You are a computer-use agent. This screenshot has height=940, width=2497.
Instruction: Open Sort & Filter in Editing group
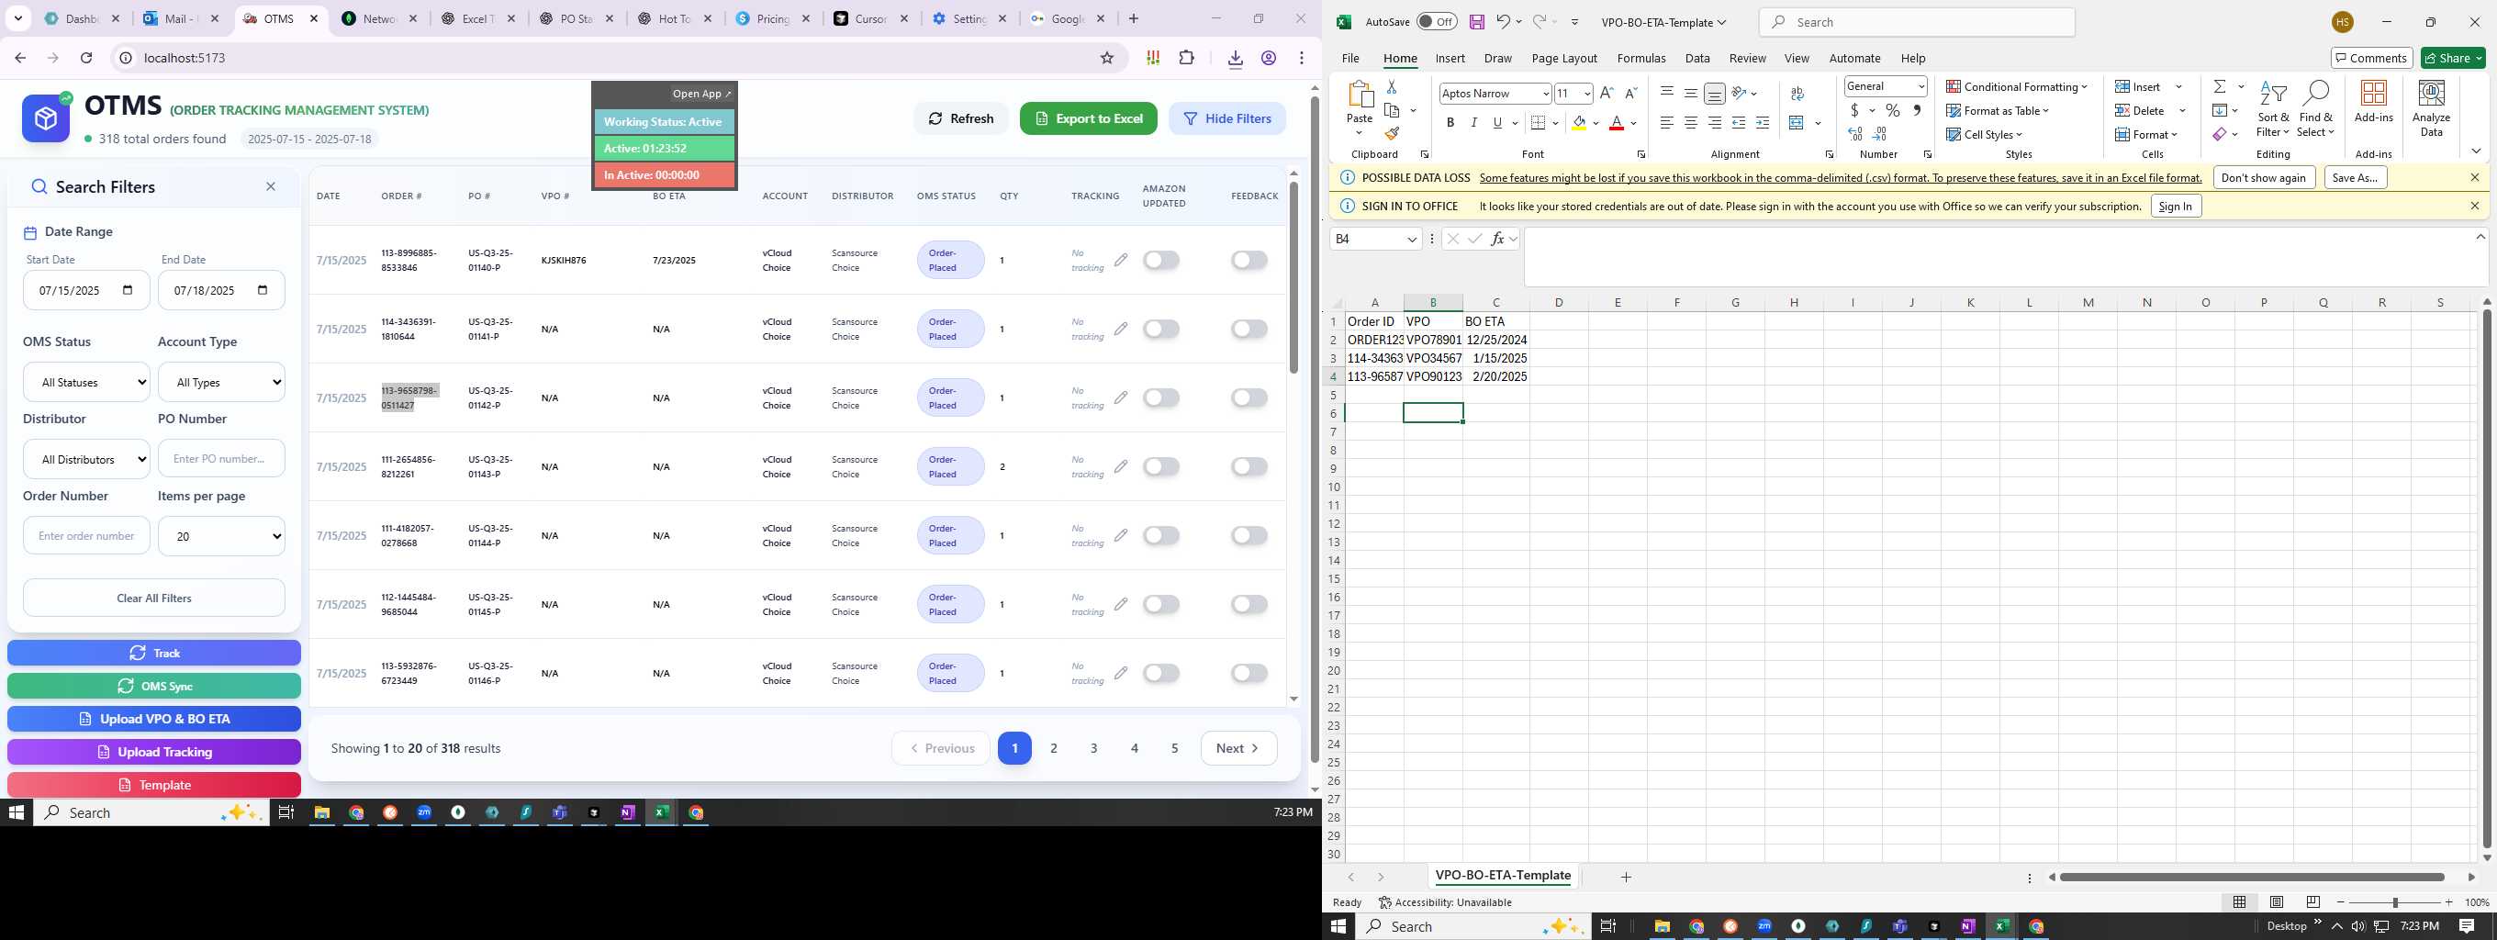tap(2272, 108)
